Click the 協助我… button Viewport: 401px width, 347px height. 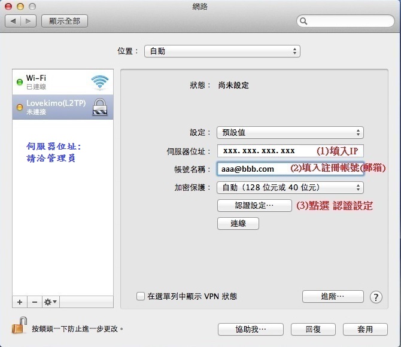click(x=251, y=329)
